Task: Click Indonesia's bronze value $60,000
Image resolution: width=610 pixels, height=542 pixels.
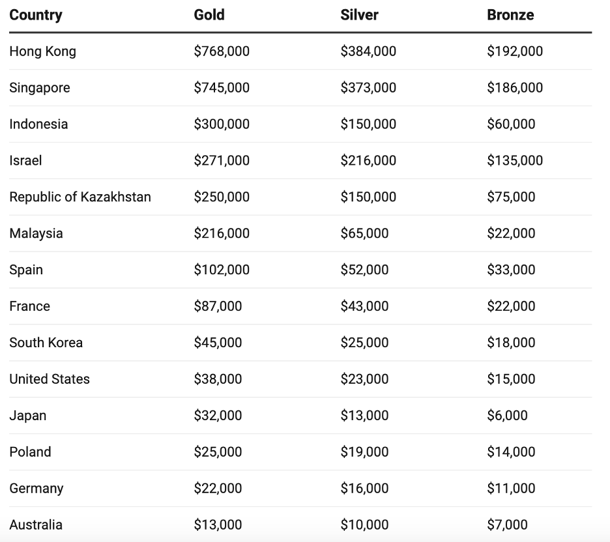Action: pos(511,124)
